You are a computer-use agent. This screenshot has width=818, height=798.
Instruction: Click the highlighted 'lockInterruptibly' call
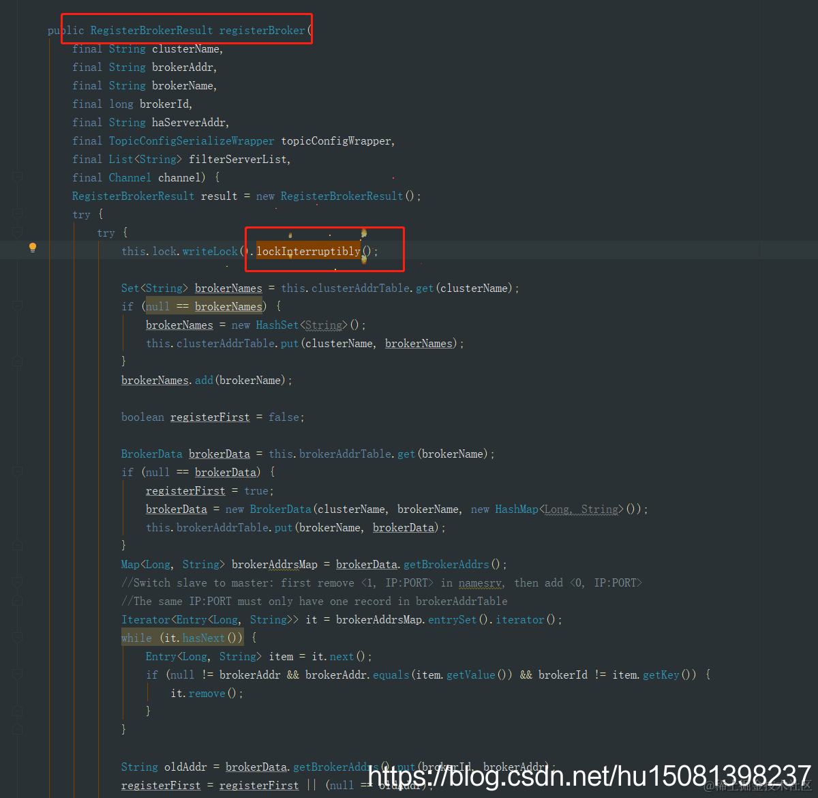(308, 251)
